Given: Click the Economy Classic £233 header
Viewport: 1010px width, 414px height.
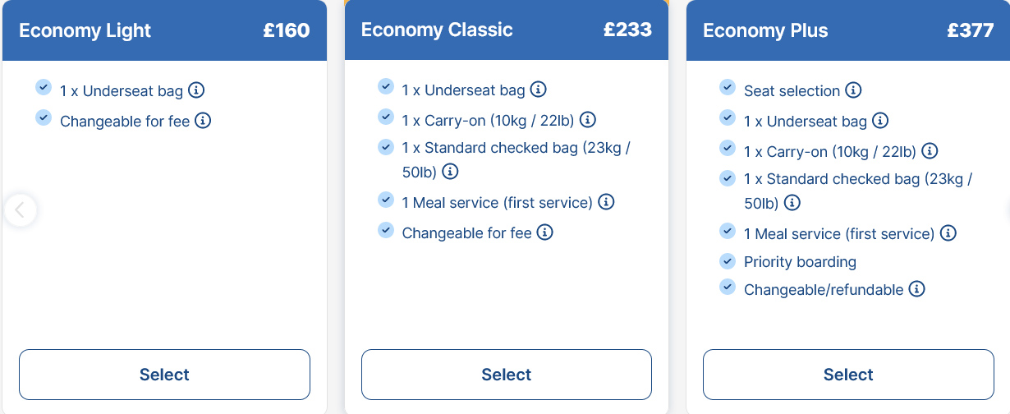Looking at the screenshot, I should pyautogui.click(x=507, y=30).
